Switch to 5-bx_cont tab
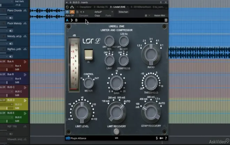This screenshot has height=145, width=230. pos(158,7)
